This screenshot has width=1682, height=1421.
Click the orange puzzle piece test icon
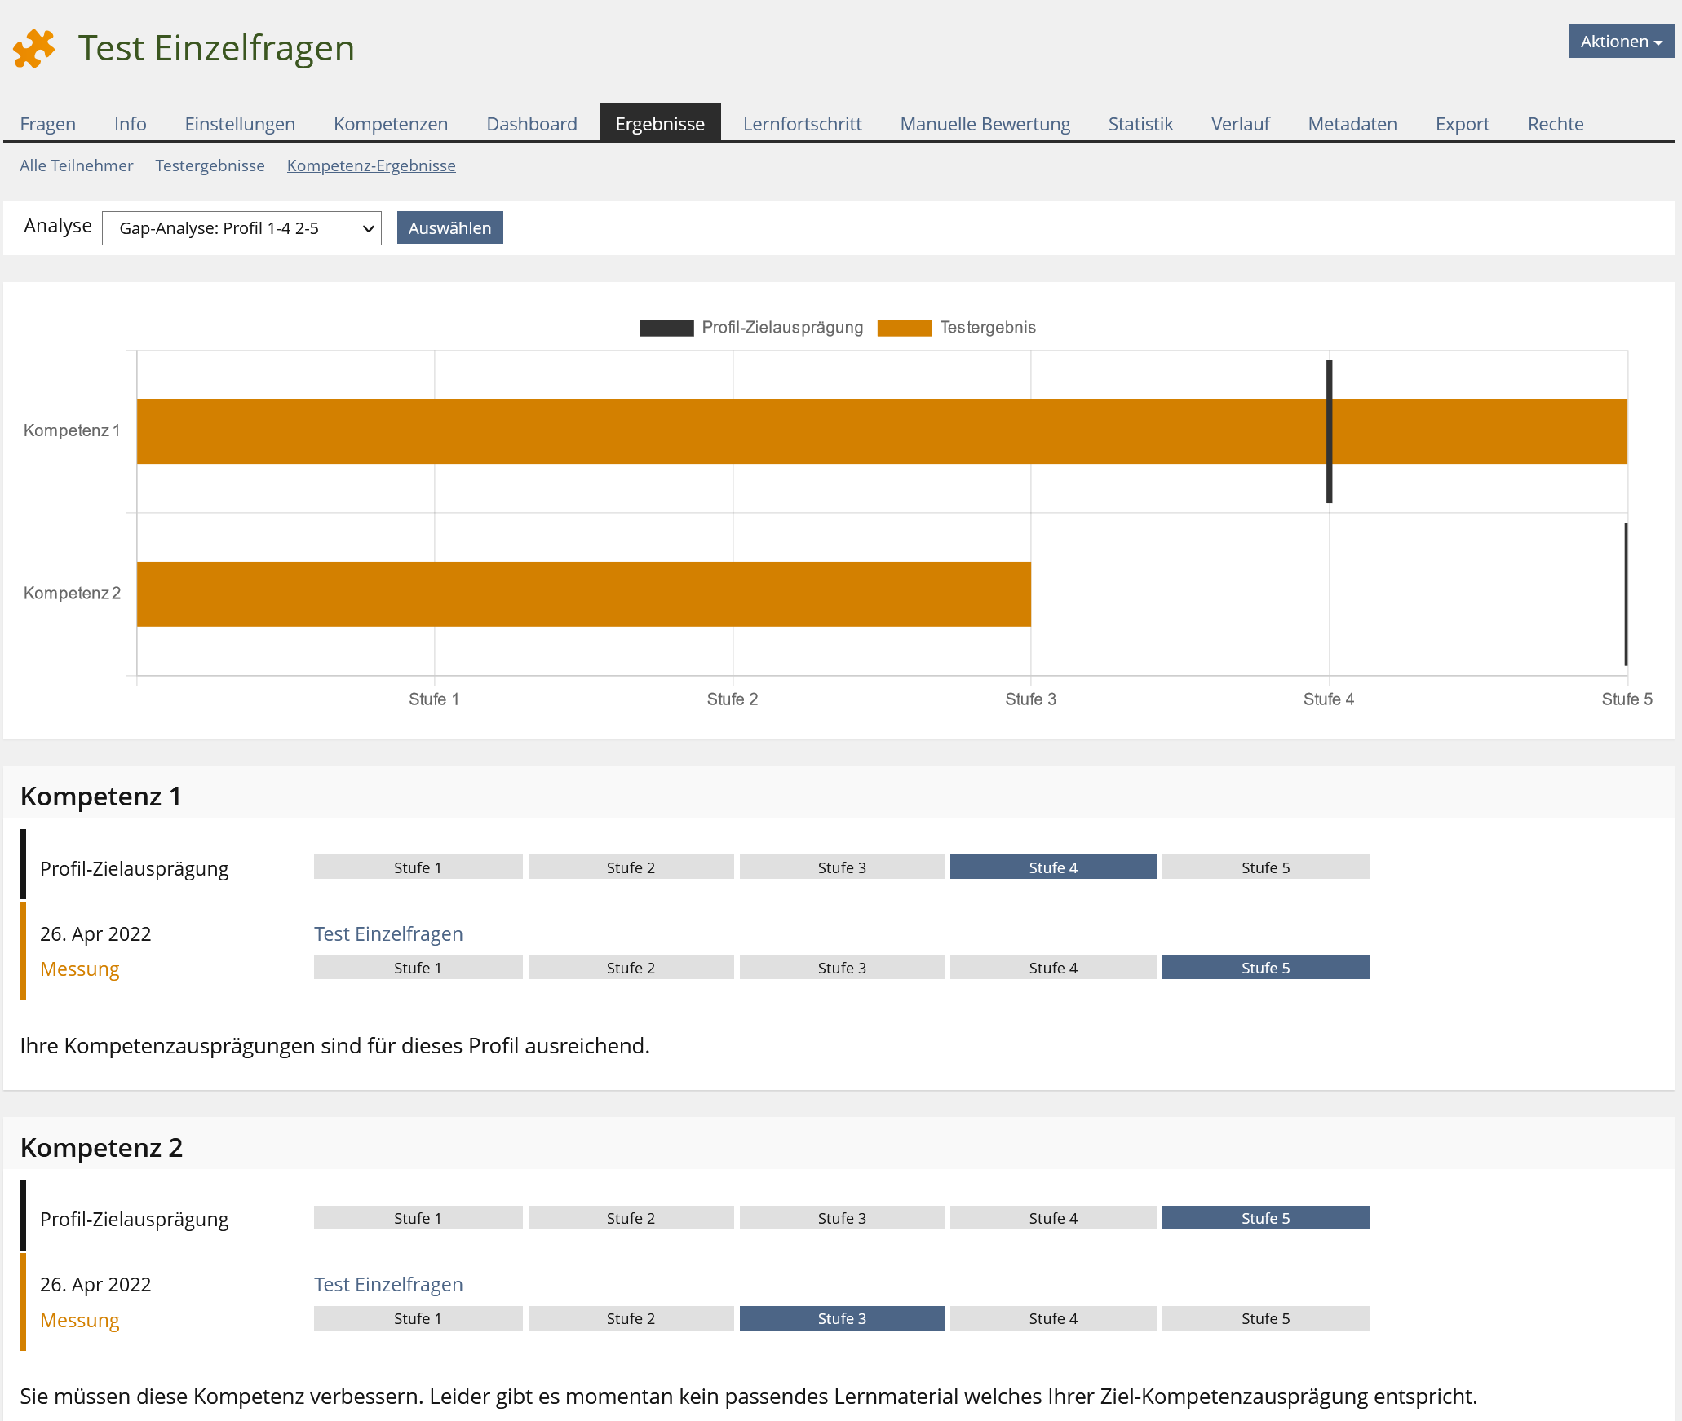point(34,49)
